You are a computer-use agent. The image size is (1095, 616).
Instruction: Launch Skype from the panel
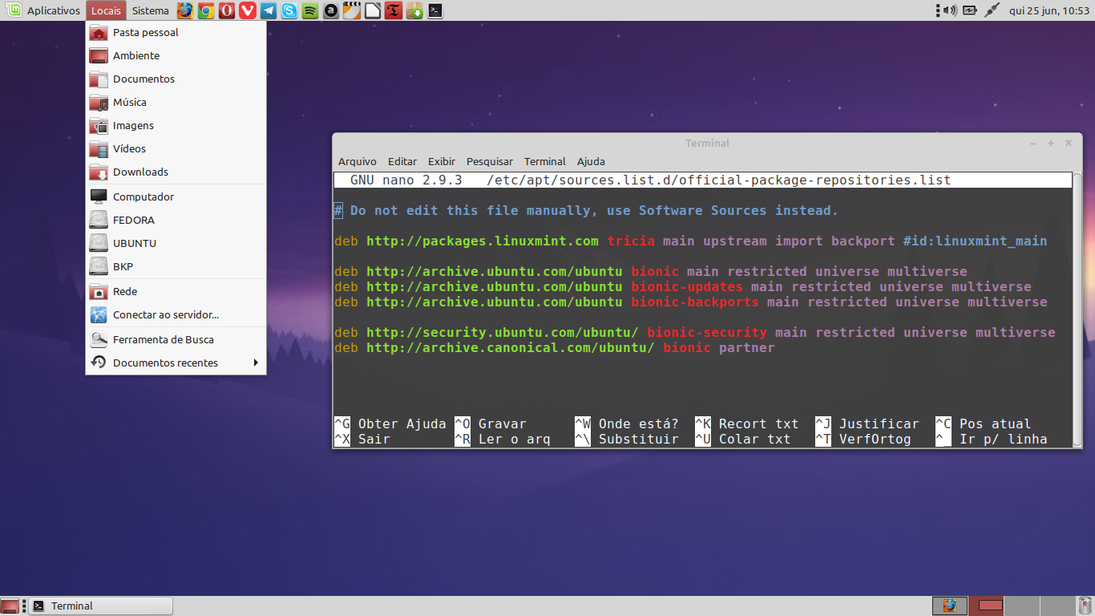click(x=289, y=10)
